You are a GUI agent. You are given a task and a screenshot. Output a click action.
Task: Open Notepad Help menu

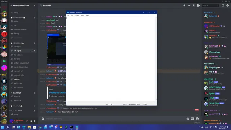pyautogui.click(x=87, y=16)
